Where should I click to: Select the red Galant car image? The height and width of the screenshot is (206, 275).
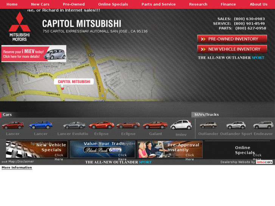click(x=155, y=125)
